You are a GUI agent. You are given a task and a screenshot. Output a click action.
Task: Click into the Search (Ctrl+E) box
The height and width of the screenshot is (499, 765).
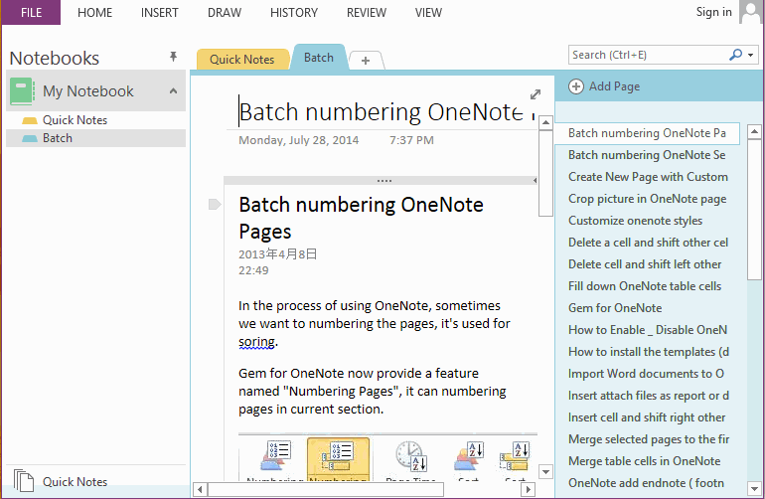point(647,55)
